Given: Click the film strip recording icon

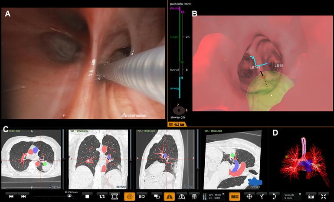Looking at the screenshot, I should click(115, 196).
